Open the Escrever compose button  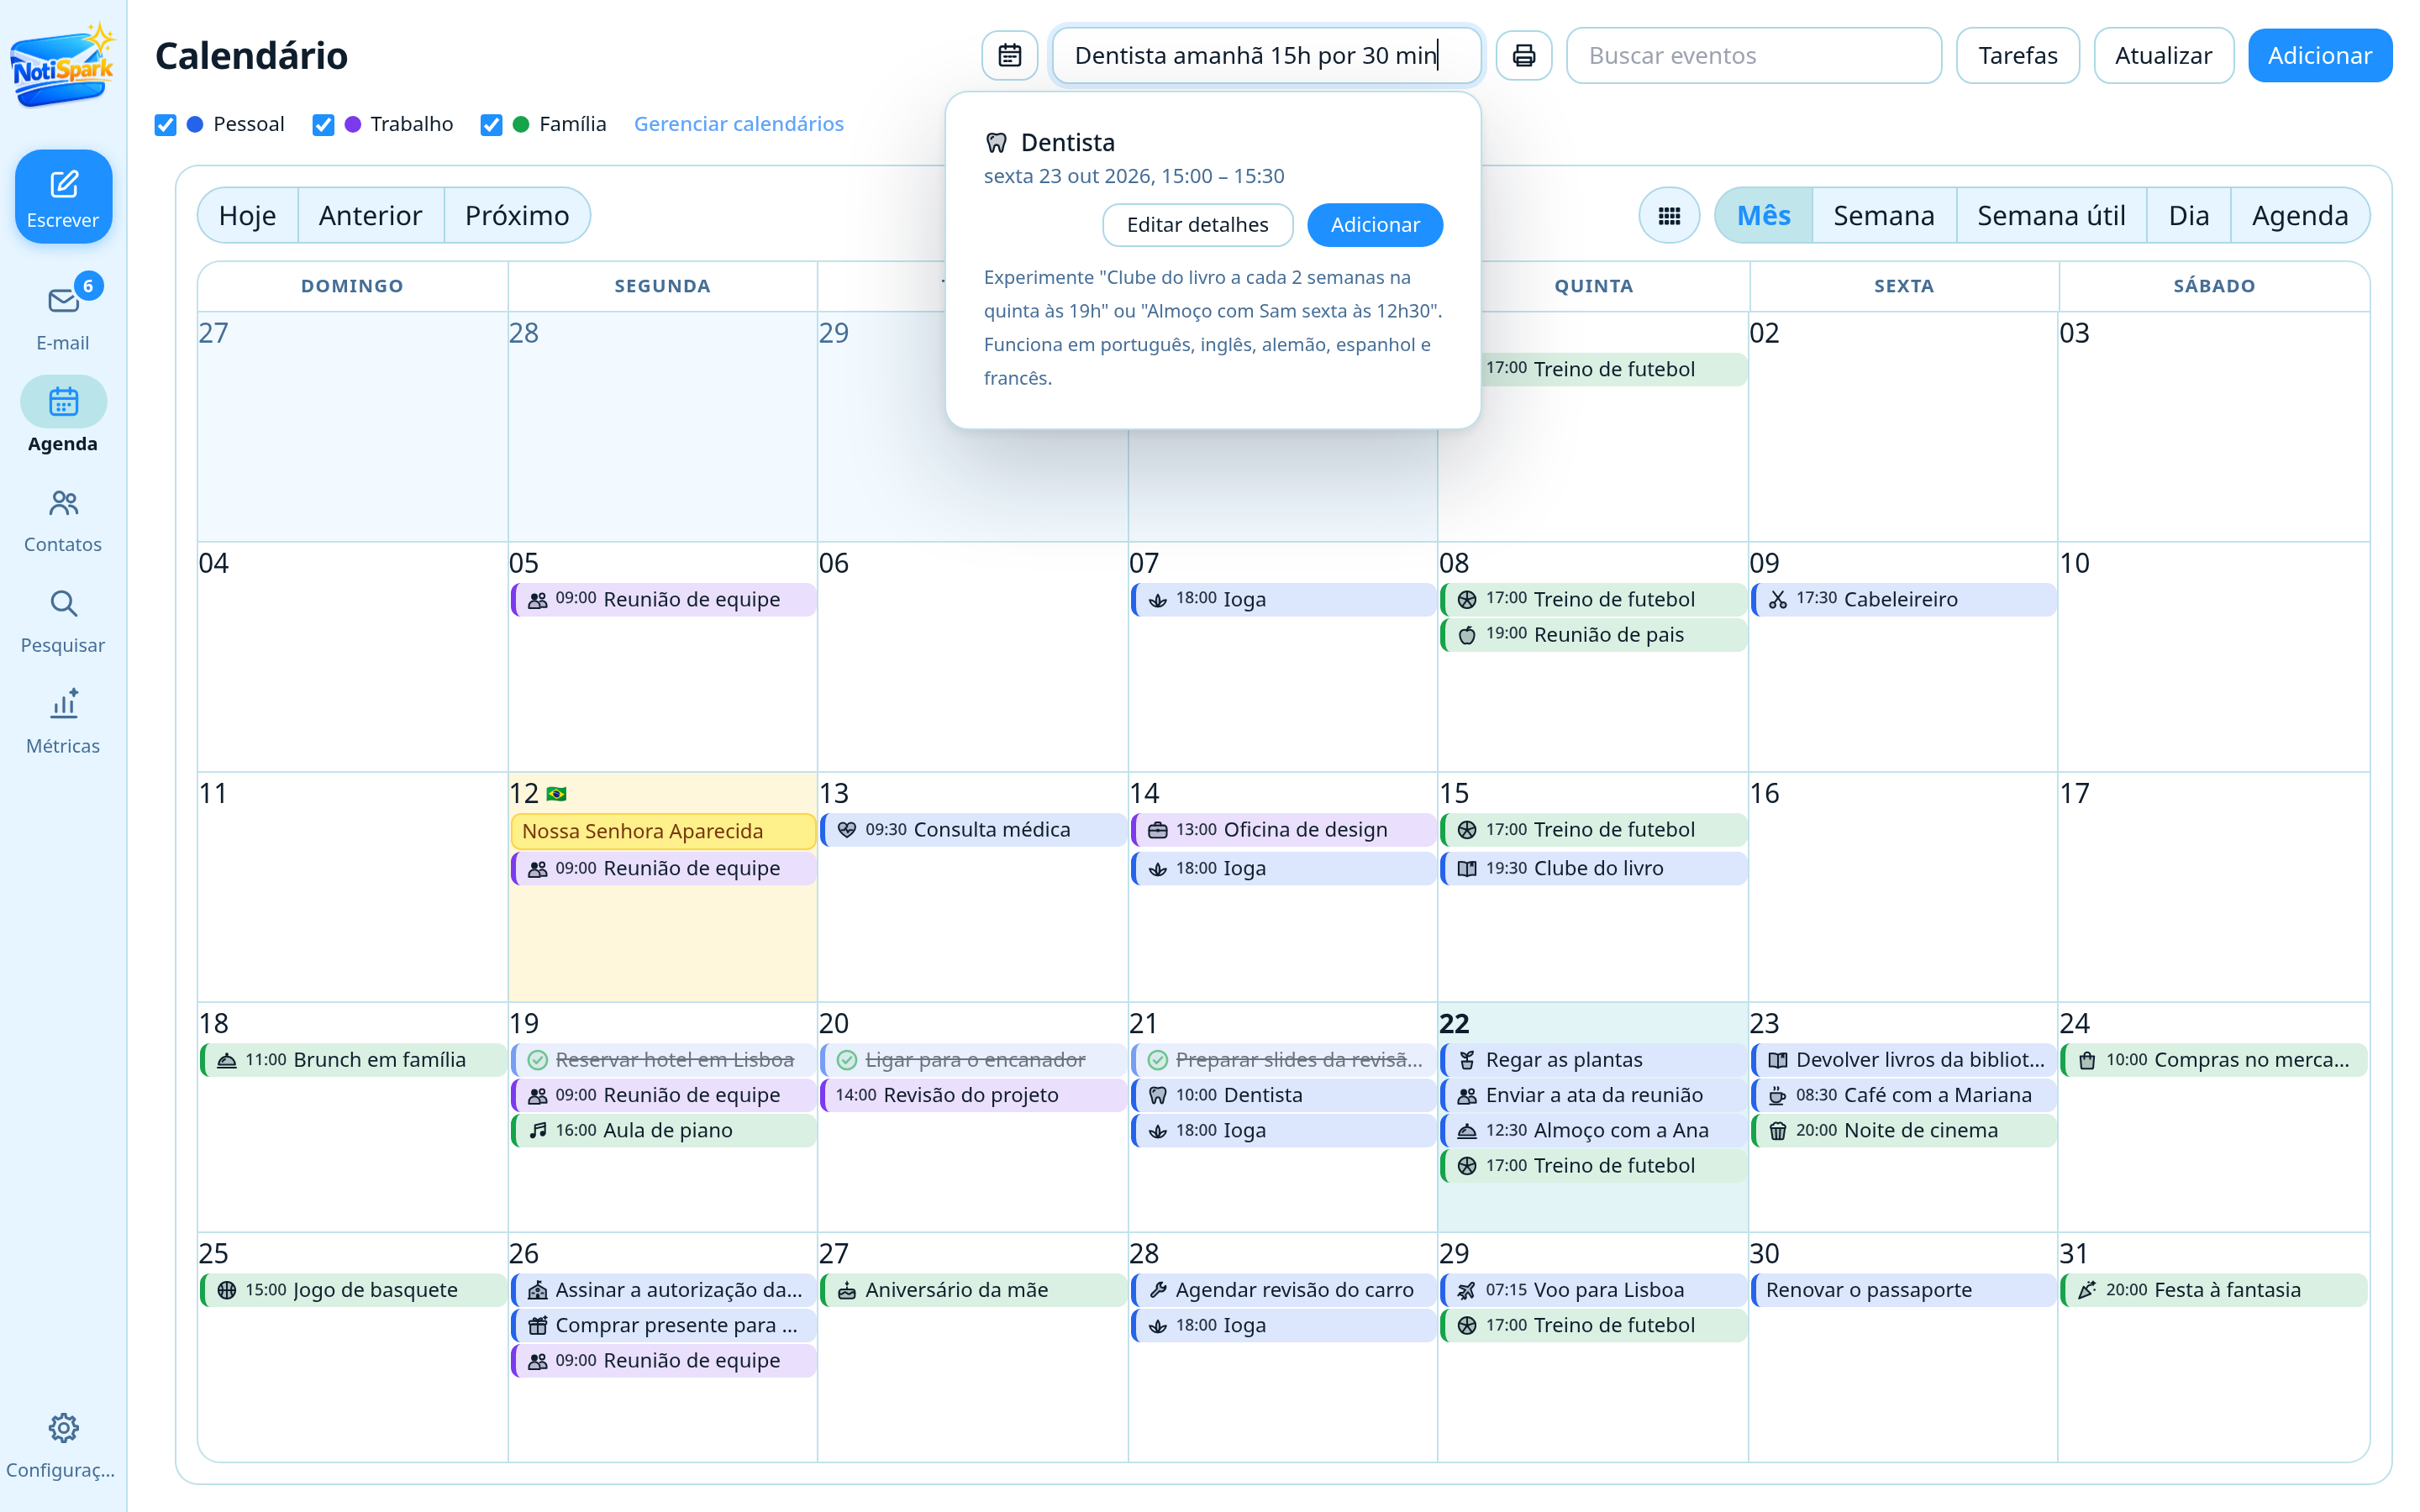click(63, 196)
